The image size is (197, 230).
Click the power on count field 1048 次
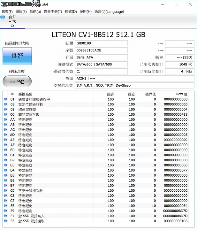[x=180, y=65]
